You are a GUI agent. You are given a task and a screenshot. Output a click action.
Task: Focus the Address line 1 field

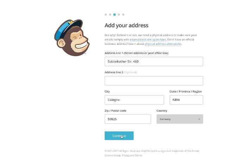(x=154, y=61)
